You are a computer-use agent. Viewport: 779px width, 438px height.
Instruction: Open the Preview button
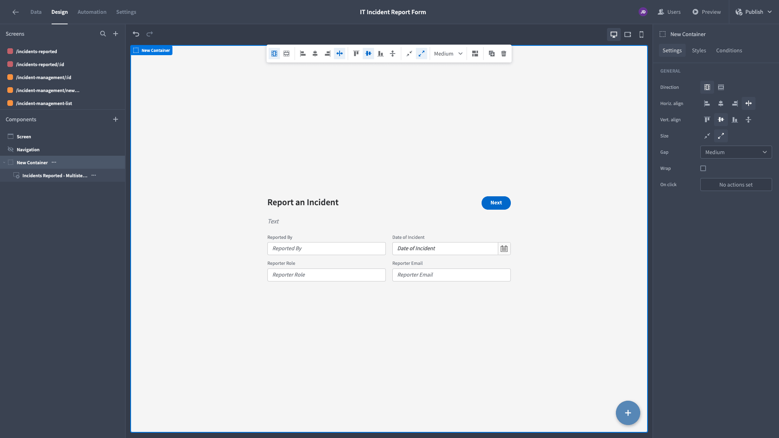coord(706,12)
